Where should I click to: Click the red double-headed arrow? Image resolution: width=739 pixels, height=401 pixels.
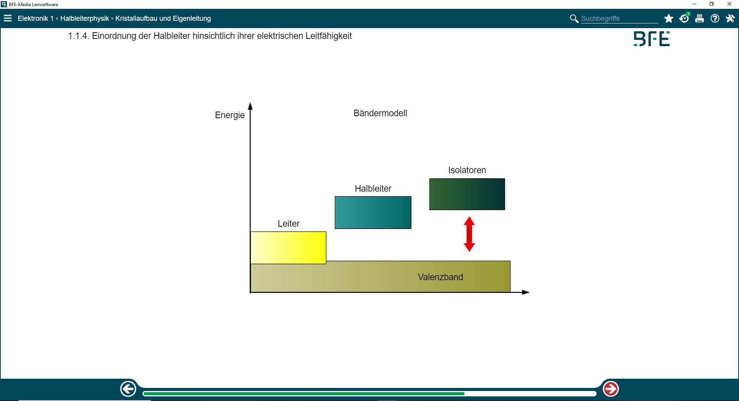469,234
